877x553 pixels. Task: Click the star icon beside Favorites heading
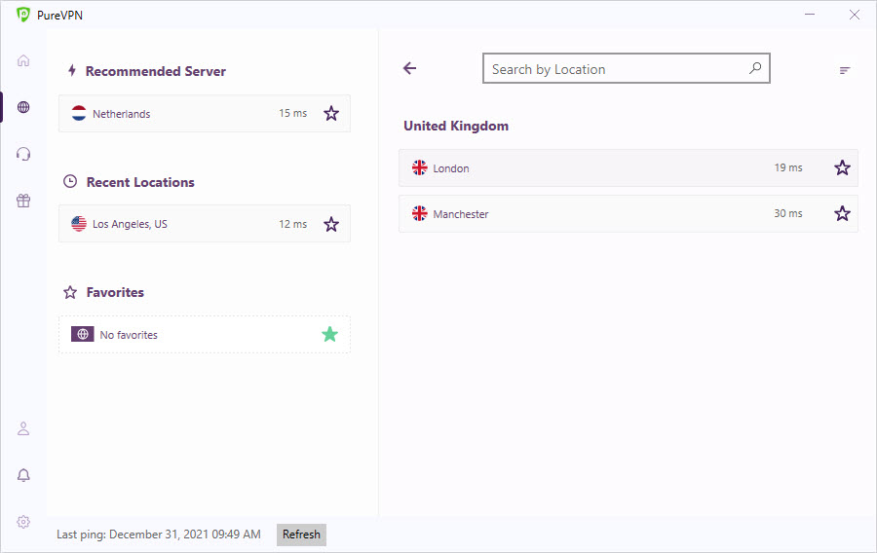(x=70, y=292)
